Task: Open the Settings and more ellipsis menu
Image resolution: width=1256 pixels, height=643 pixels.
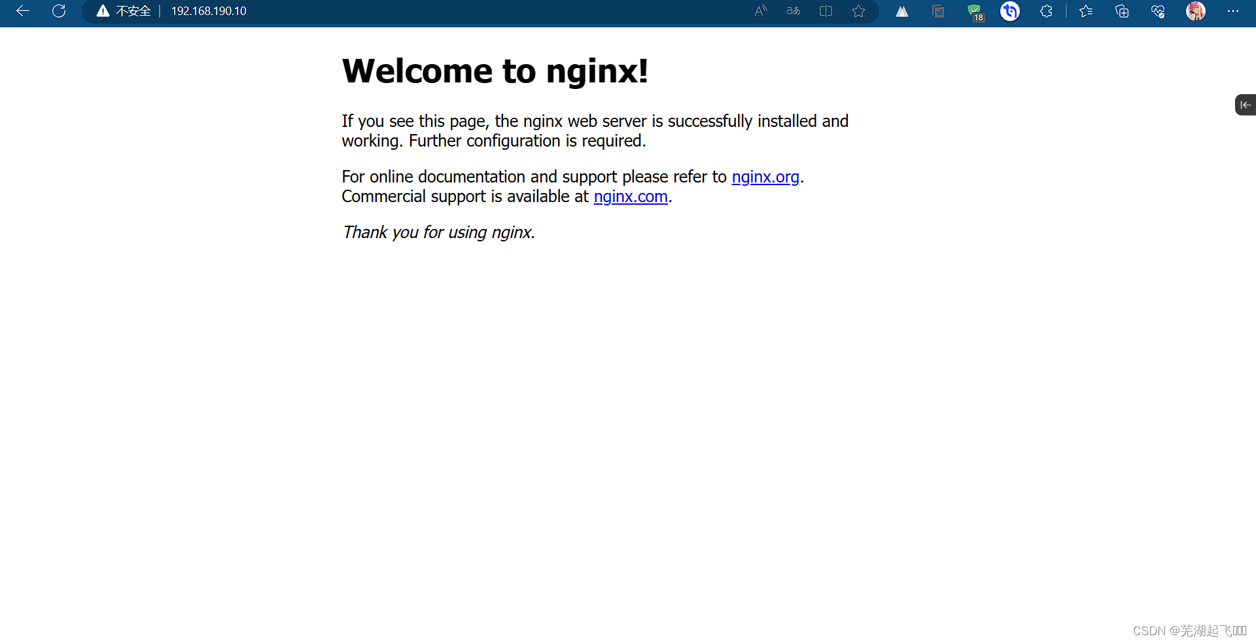Action: pyautogui.click(x=1233, y=11)
